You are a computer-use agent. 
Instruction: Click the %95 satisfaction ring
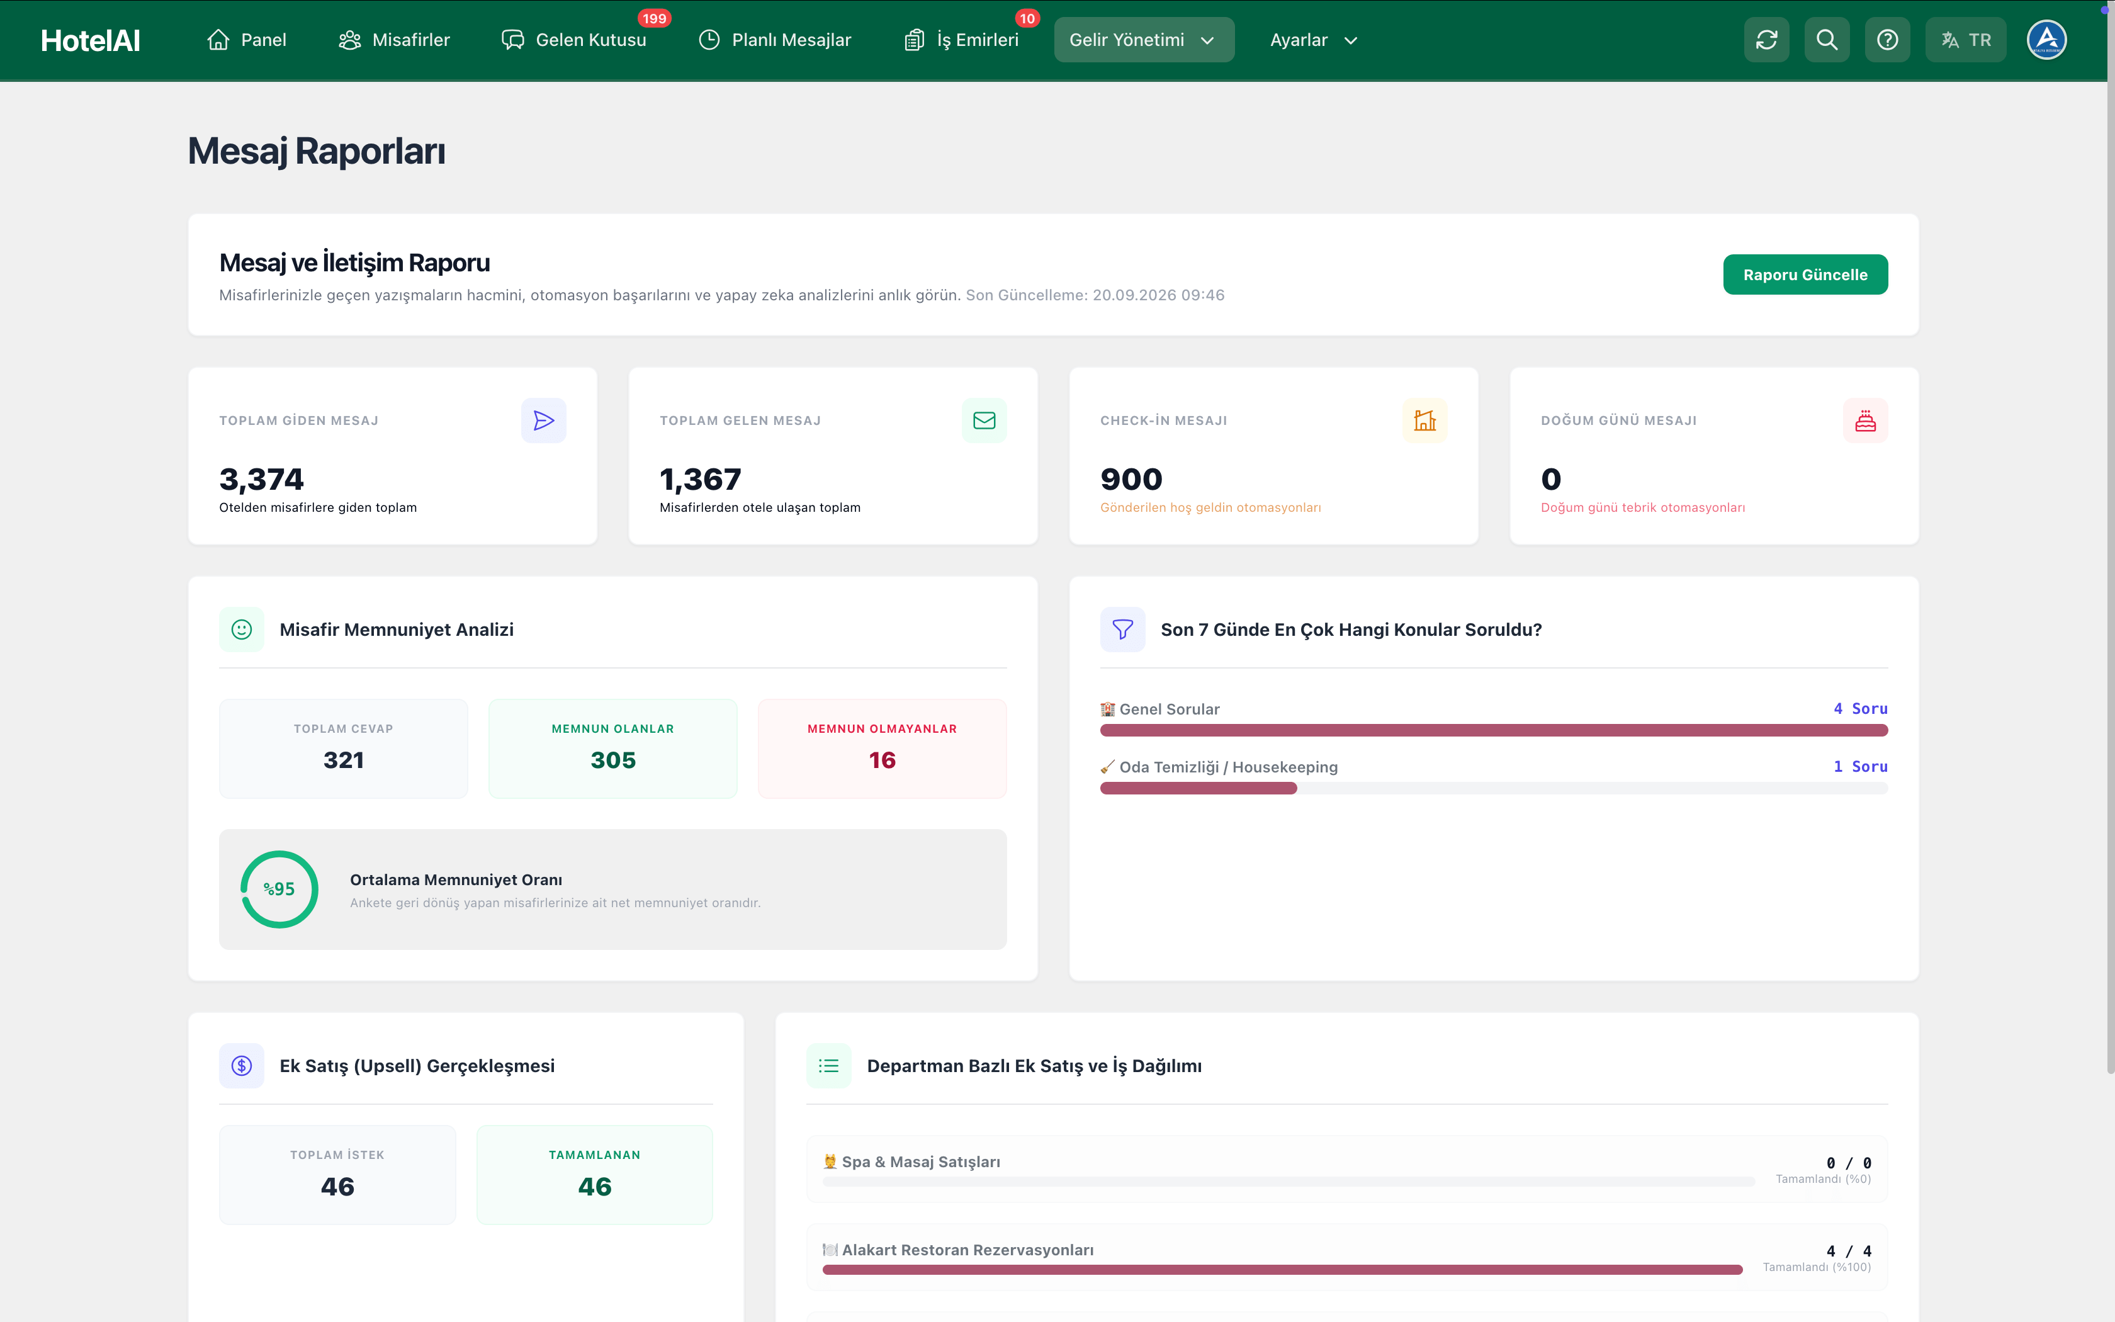[279, 889]
